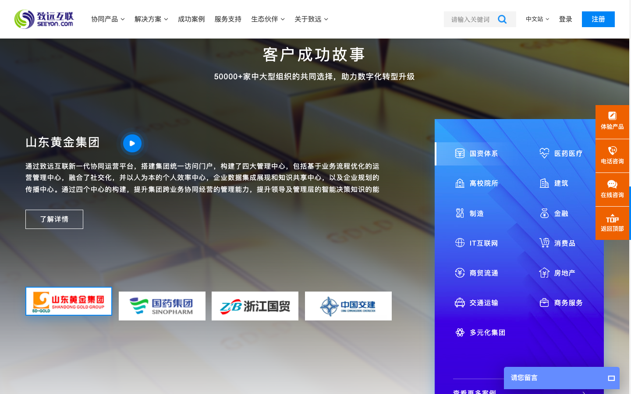Viewport: 631px width, 394px height.
Task: Click the 高校院所 building icon
Action: [460, 183]
